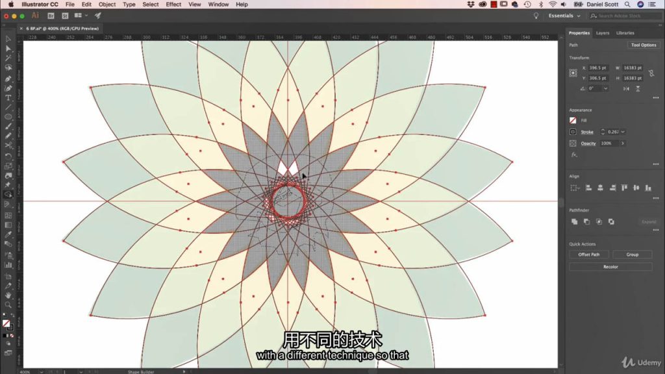Click Pathfinder Minus Front icon
665x374 pixels.
tap(586, 222)
